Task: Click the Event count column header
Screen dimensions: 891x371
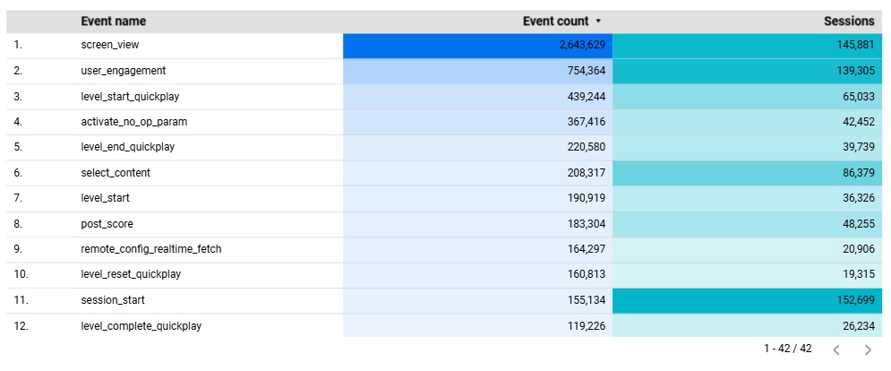Action: (555, 22)
